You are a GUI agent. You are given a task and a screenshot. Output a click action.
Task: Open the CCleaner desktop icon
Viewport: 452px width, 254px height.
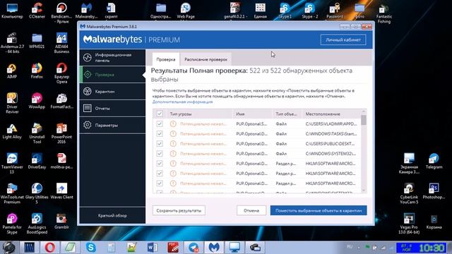37,11
